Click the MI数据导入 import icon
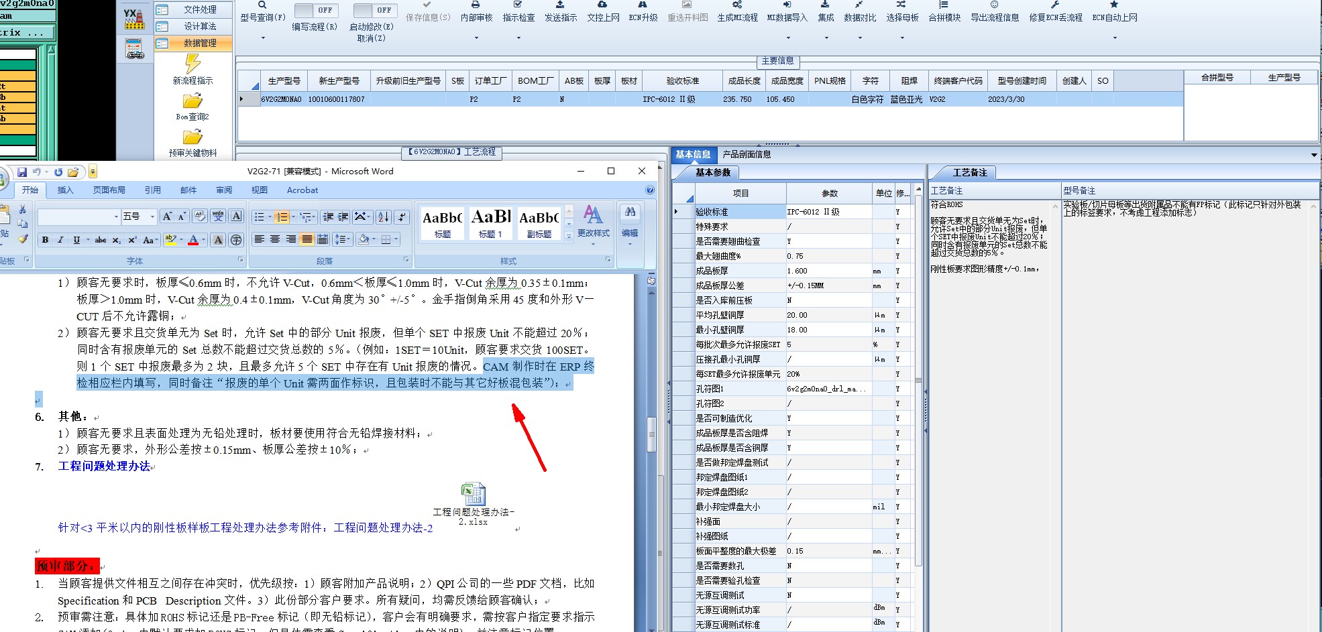 pyautogui.click(x=787, y=5)
